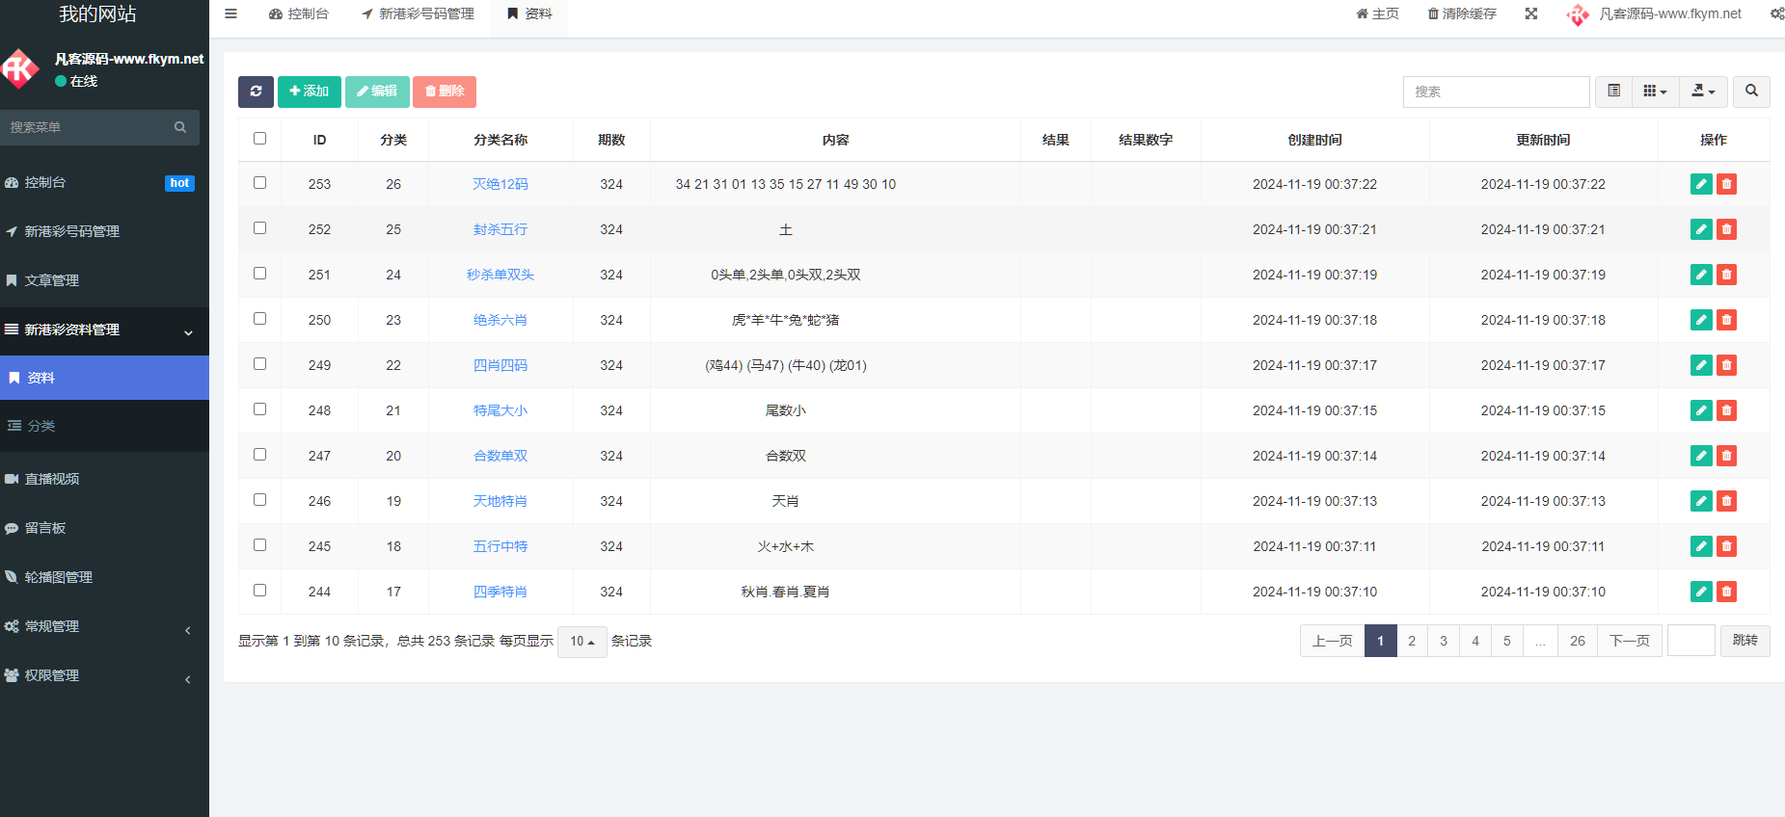The image size is (1785, 817).
Task: Expand the 权限管理 sidebar menu
Action: [x=104, y=675]
